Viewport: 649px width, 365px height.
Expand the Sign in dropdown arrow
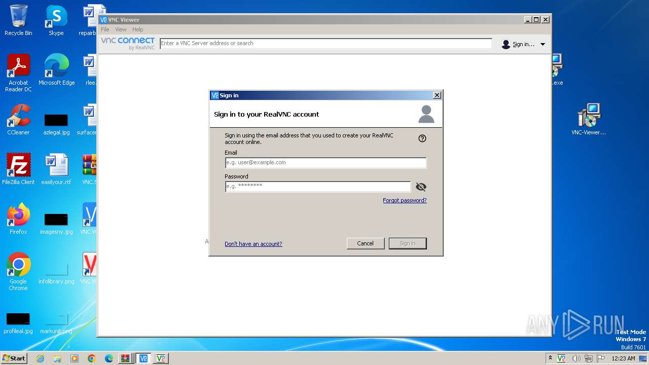(x=543, y=44)
